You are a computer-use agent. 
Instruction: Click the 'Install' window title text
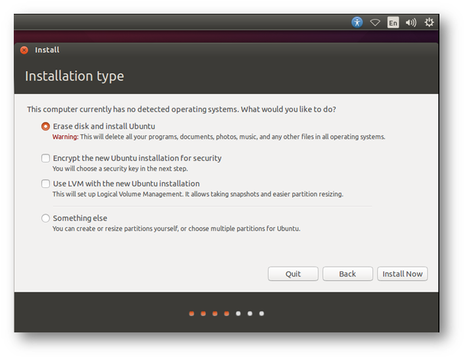[x=47, y=50]
